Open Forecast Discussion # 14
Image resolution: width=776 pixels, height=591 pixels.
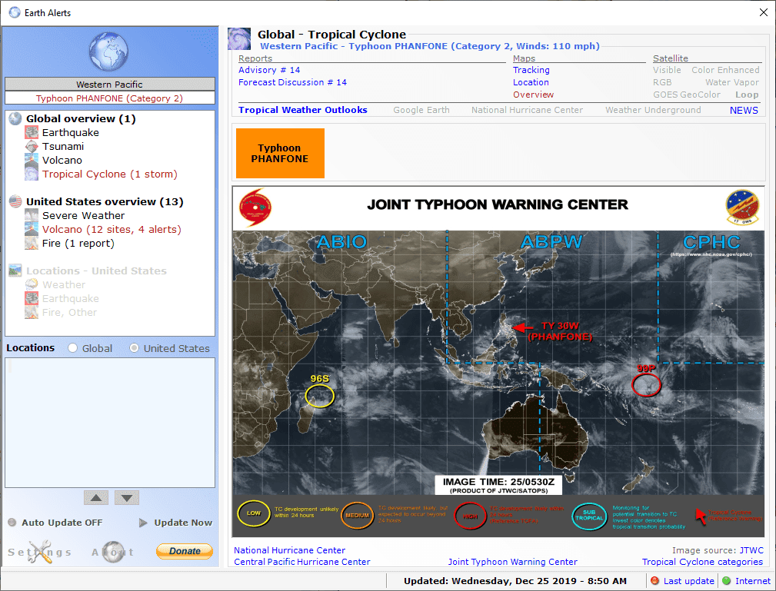tap(292, 82)
